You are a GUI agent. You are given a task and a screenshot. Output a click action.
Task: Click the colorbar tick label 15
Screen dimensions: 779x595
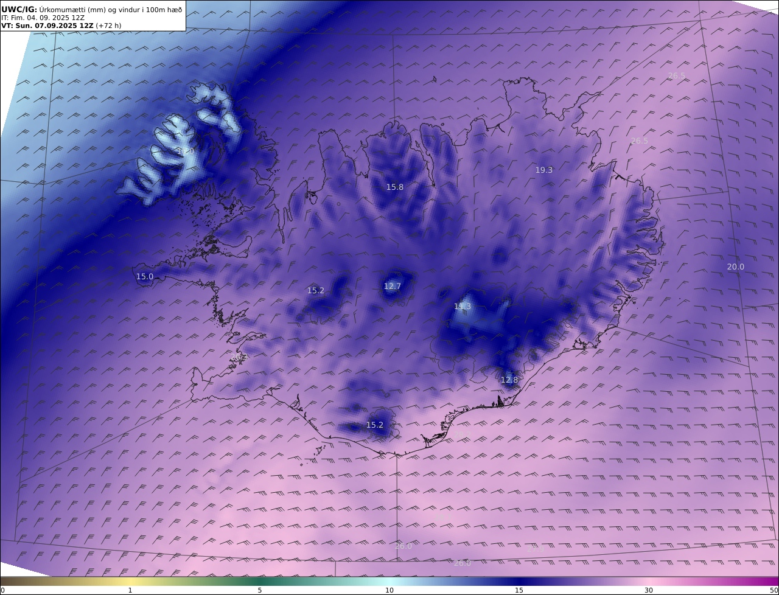pyautogui.click(x=519, y=590)
